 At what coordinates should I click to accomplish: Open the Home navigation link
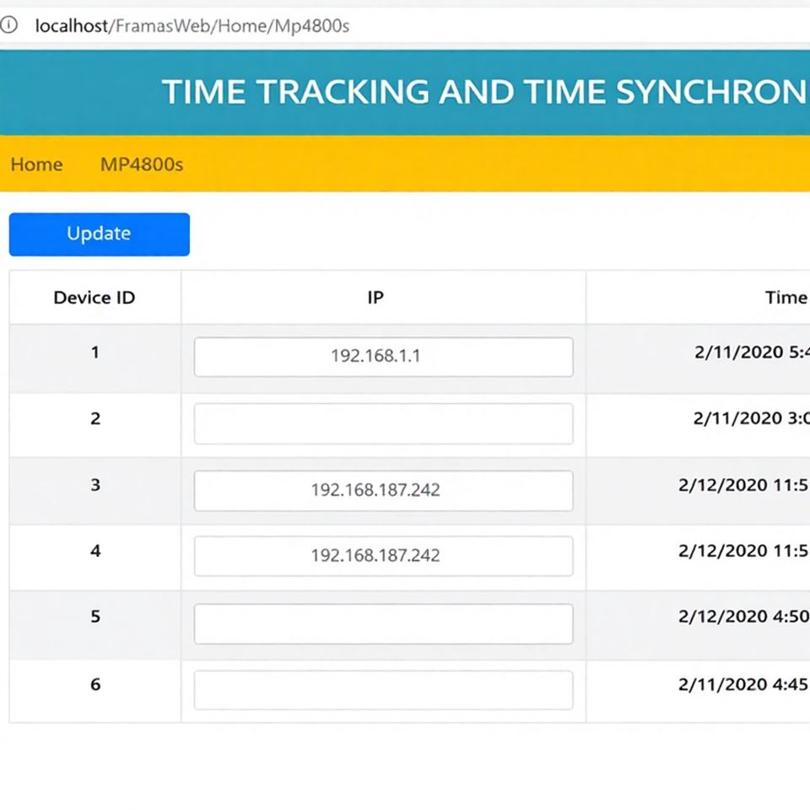36,165
